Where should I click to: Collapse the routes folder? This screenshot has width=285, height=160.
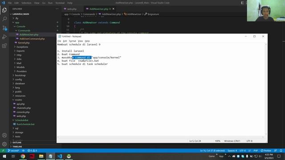point(18,100)
